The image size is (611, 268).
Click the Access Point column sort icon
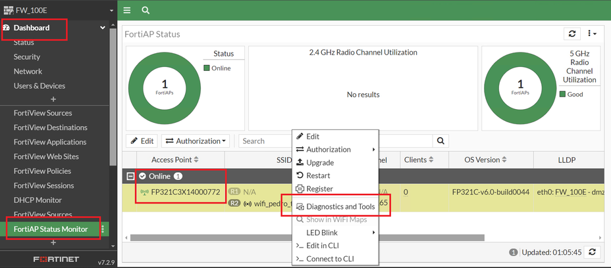(196, 160)
